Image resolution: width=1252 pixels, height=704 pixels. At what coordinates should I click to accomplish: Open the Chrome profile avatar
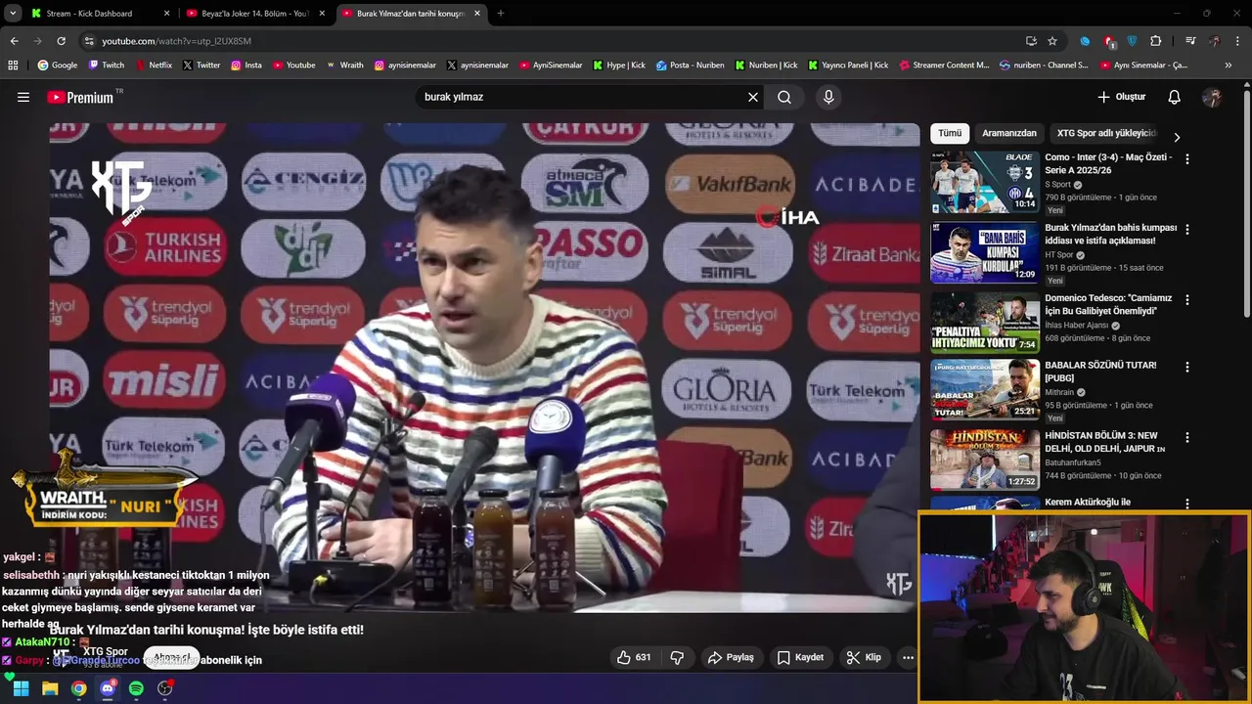1214,41
